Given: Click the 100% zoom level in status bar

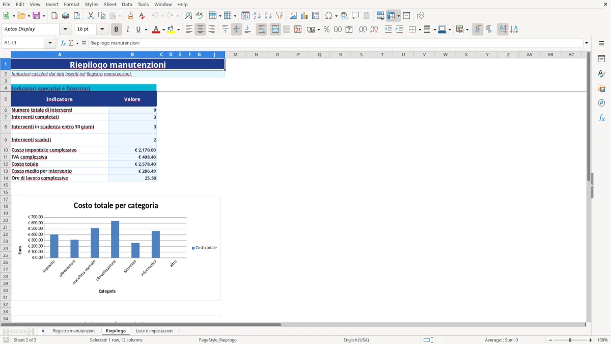Looking at the screenshot, I should [602, 340].
